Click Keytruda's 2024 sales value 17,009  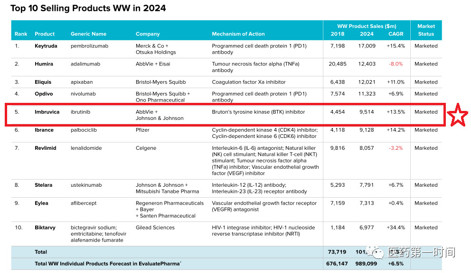367,46
